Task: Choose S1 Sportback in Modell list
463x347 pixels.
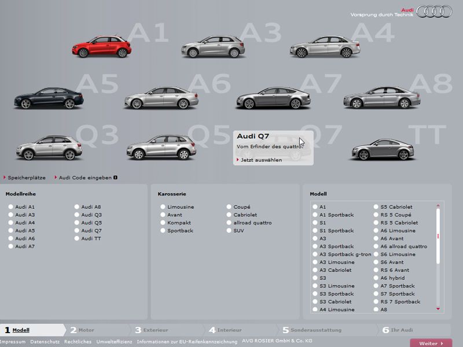Action: coord(315,230)
